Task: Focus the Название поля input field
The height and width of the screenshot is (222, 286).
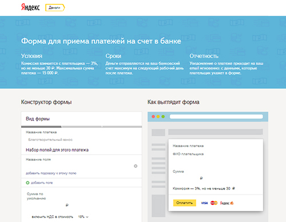Action: (x=79, y=166)
